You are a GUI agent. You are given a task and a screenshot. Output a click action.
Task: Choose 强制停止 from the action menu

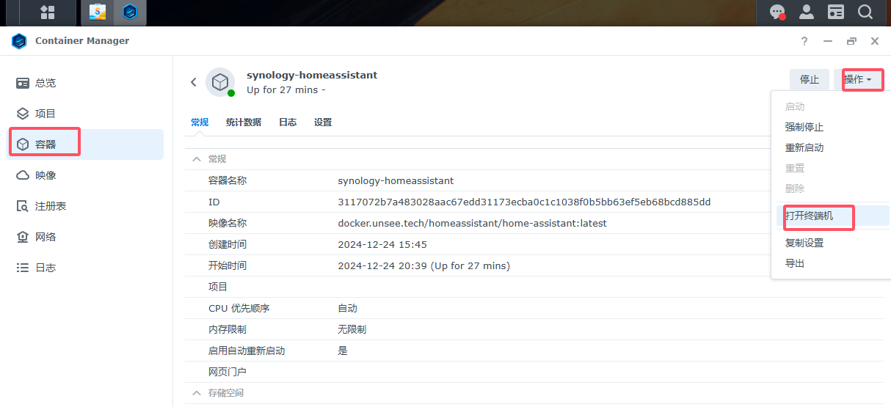coord(804,127)
